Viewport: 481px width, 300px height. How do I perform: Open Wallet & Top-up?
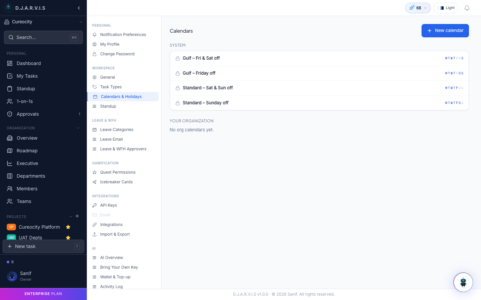coord(123,277)
